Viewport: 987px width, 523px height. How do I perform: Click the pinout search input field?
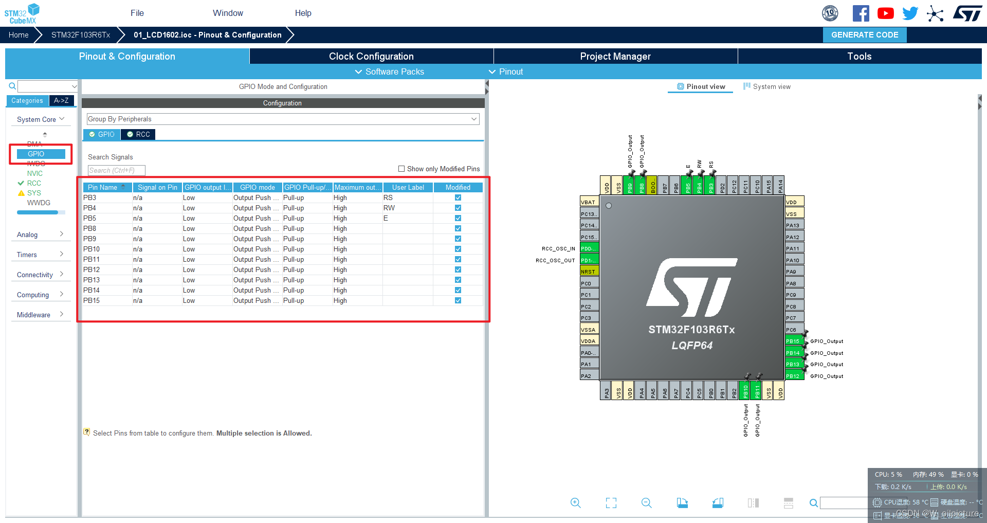point(846,503)
